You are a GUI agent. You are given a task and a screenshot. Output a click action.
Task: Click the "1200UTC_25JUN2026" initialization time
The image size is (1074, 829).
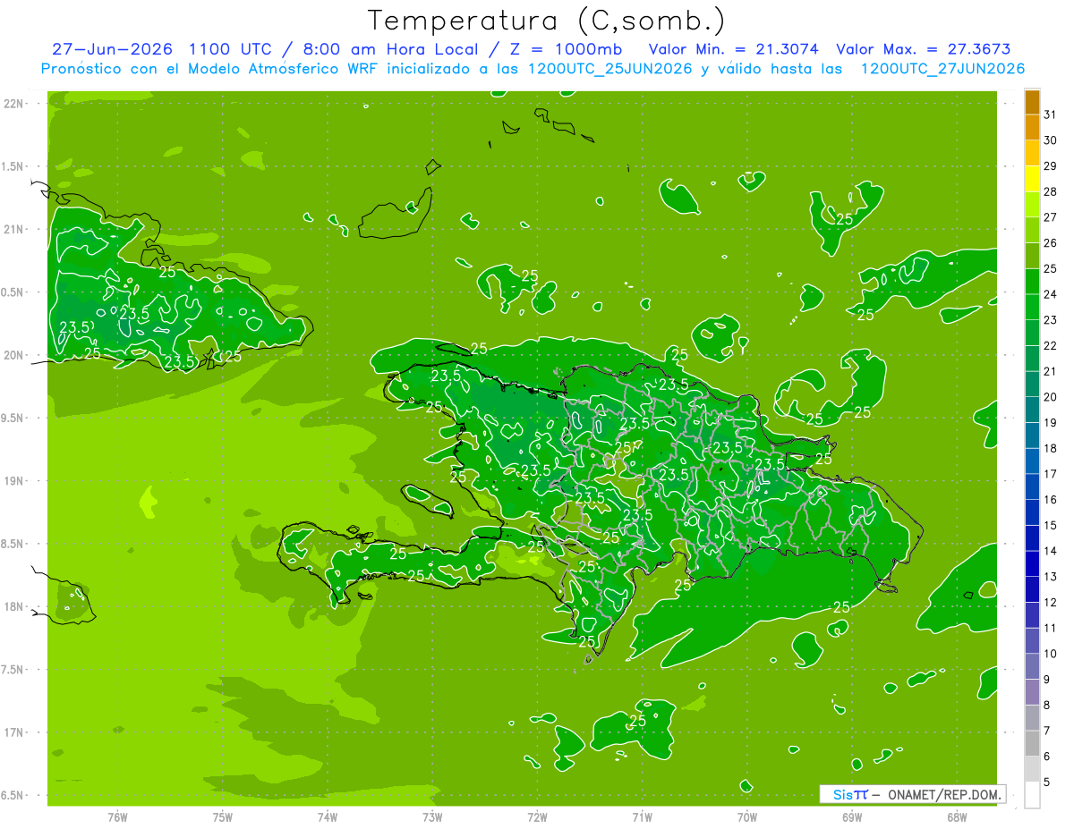click(x=612, y=69)
